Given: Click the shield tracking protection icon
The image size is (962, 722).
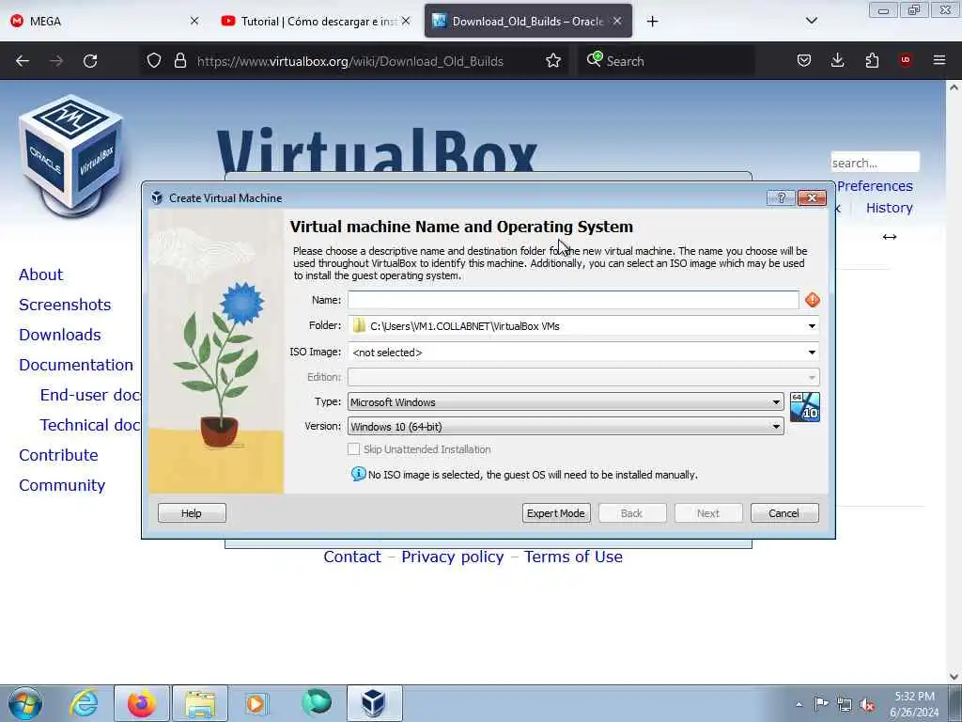Looking at the screenshot, I should 154,61.
